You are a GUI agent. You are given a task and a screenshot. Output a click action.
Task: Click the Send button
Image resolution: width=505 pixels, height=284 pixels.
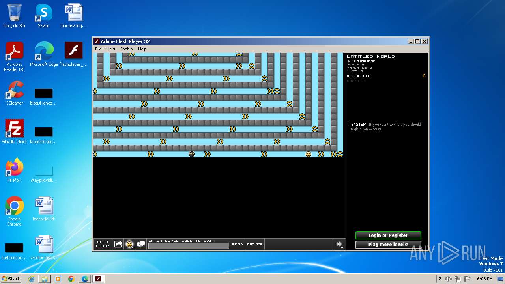point(238,244)
